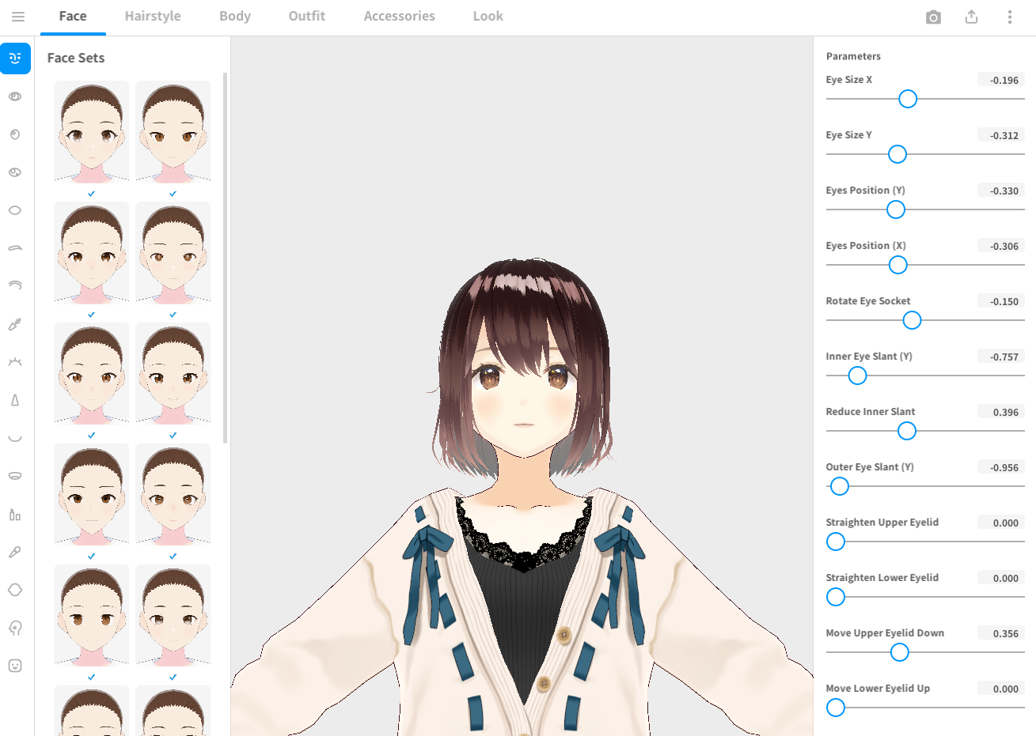Choose the fifth-row right face set thumbnail
The height and width of the screenshot is (736, 1036).
click(x=173, y=616)
